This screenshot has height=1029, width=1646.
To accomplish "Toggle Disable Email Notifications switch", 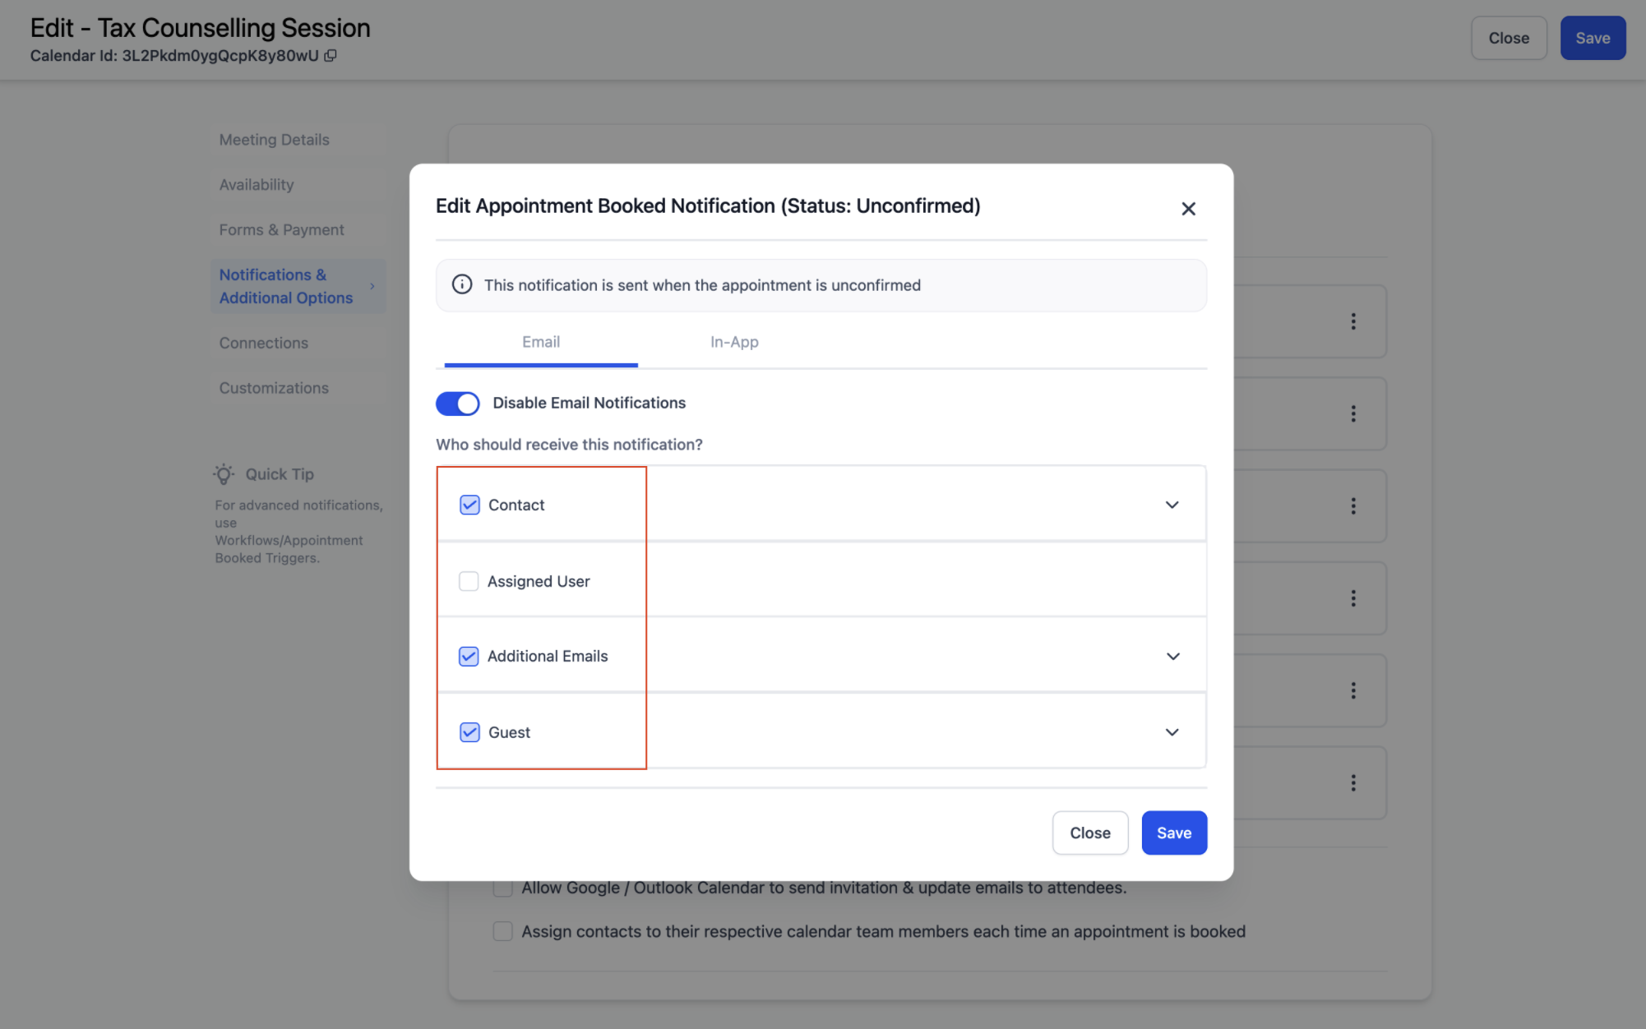I will [457, 404].
